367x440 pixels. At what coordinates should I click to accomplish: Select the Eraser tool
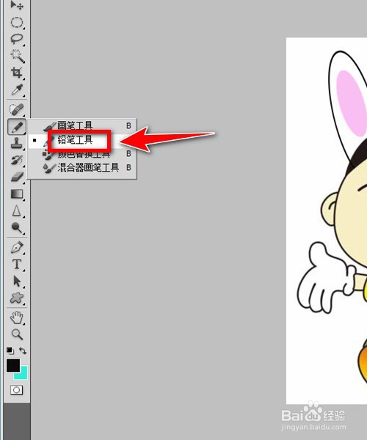17,177
